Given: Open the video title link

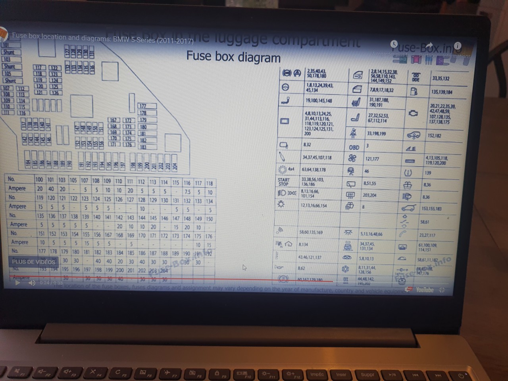Looking at the screenshot, I should pyautogui.click(x=103, y=38).
